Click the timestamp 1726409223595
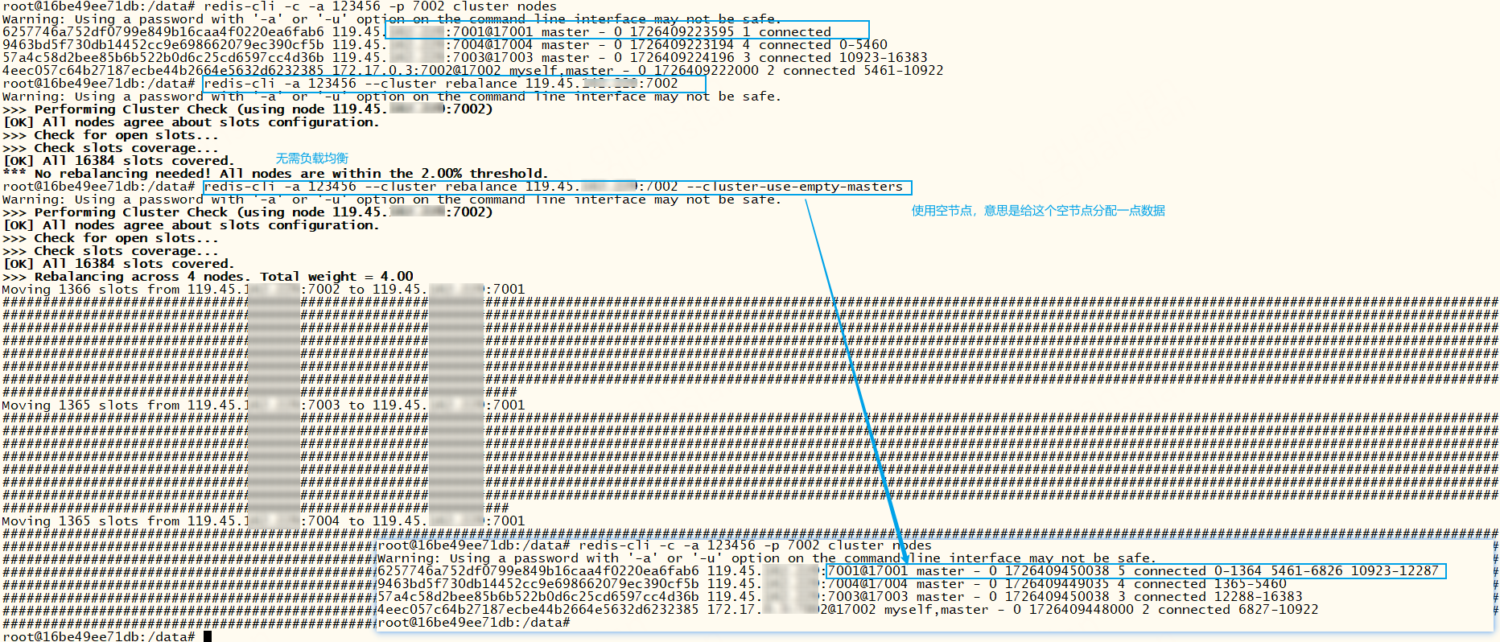The image size is (1500, 642). pyautogui.click(x=682, y=32)
